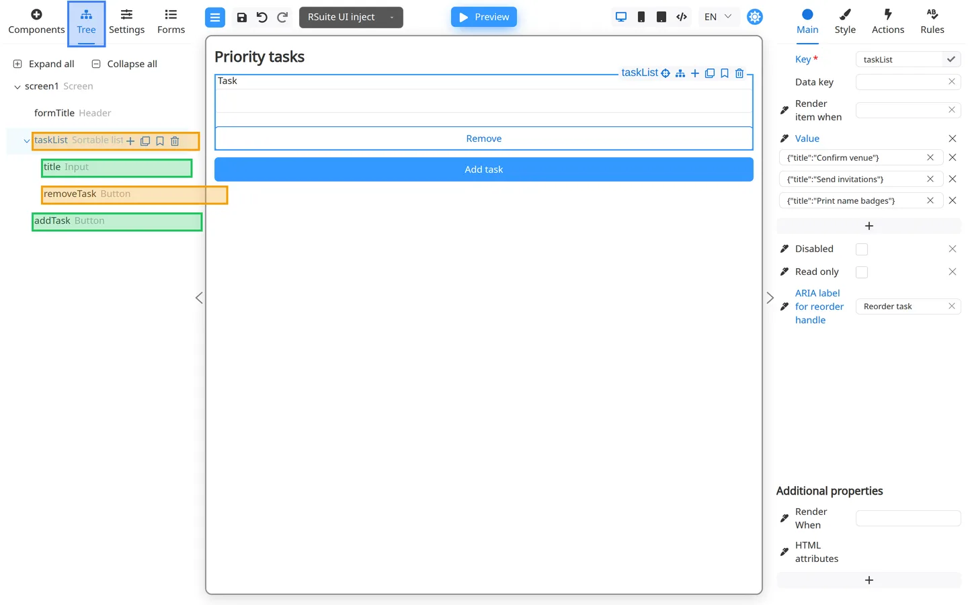Click the Render When input field
968x605 pixels.
tap(908, 518)
